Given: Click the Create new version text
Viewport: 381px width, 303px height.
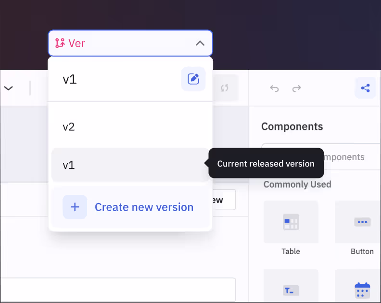Looking at the screenshot, I should point(144,207).
